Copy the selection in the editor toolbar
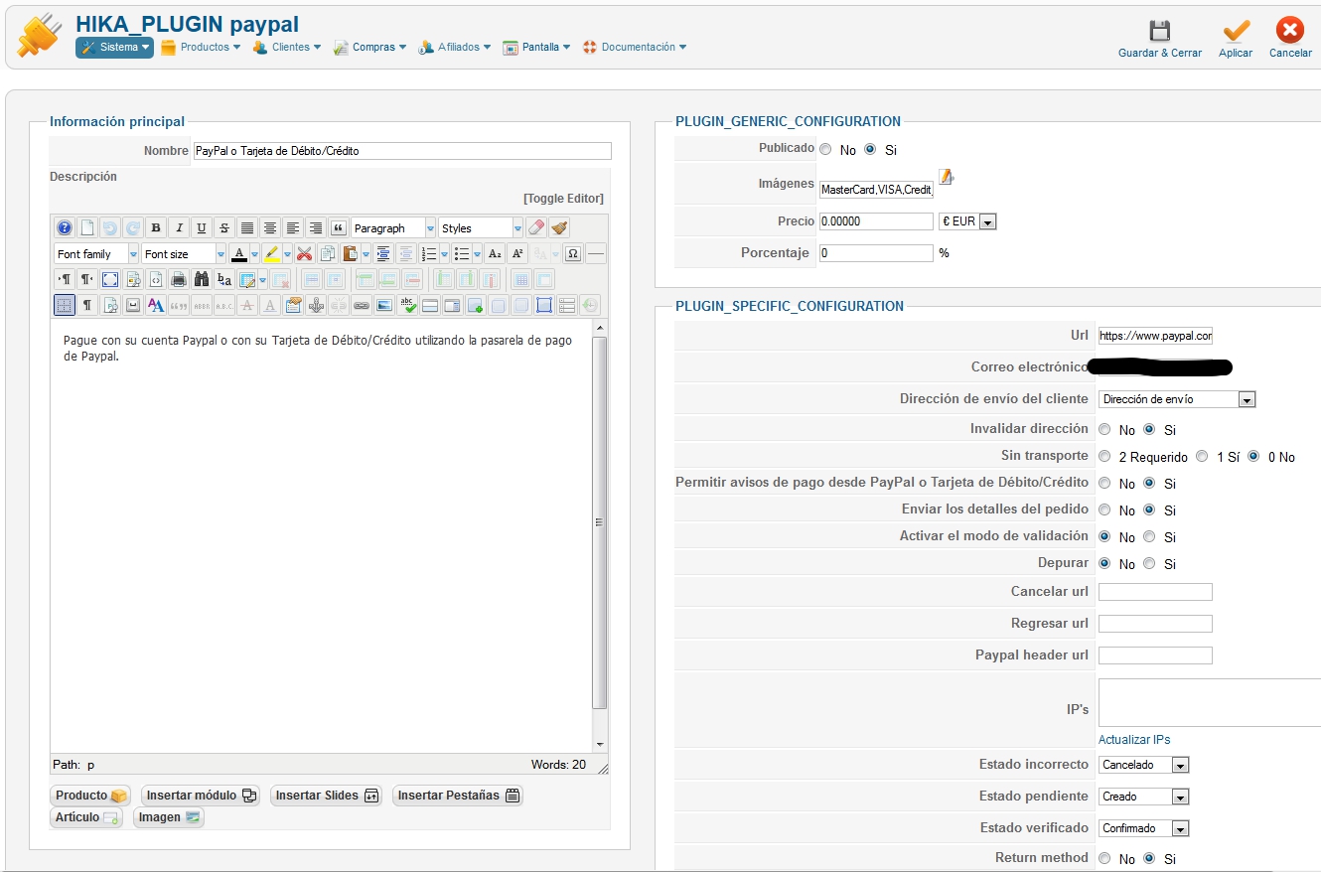This screenshot has height=872, width=1321. (x=327, y=253)
